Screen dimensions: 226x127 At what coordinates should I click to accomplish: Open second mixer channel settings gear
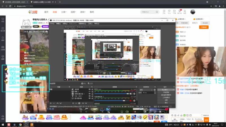(134, 101)
